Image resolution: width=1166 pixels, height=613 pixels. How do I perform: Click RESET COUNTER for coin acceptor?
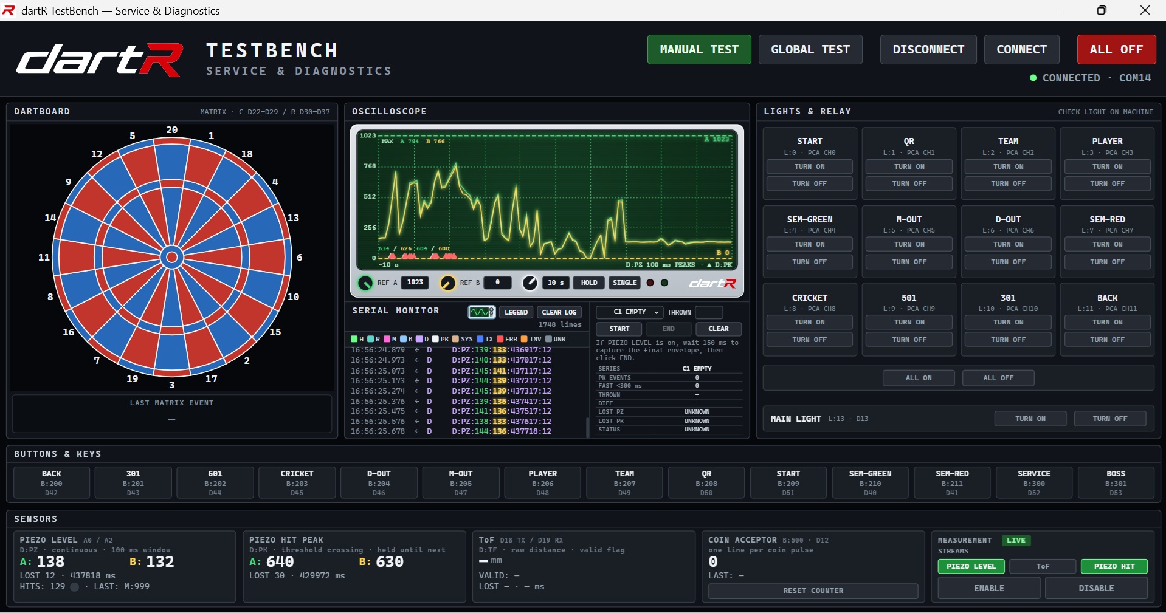813,591
